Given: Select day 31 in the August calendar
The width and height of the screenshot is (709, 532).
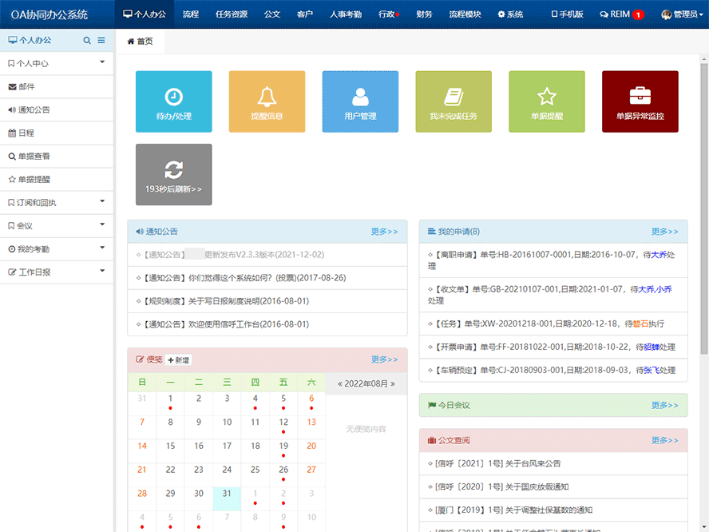Looking at the screenshot, I should click(227, 494).
